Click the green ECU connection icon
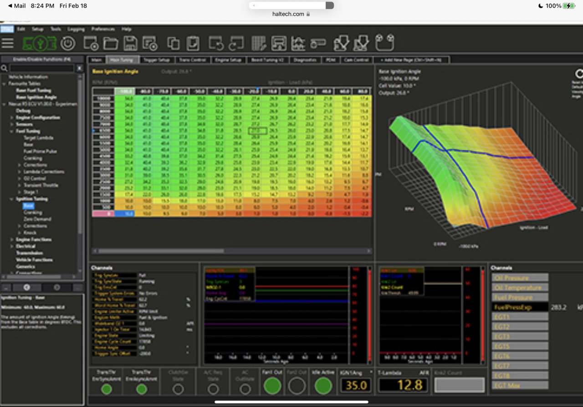This screenshot has height=407, width=583. click(x=40, y=43)
